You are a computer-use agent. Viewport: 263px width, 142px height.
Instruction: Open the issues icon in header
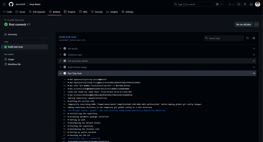[239, 4]
